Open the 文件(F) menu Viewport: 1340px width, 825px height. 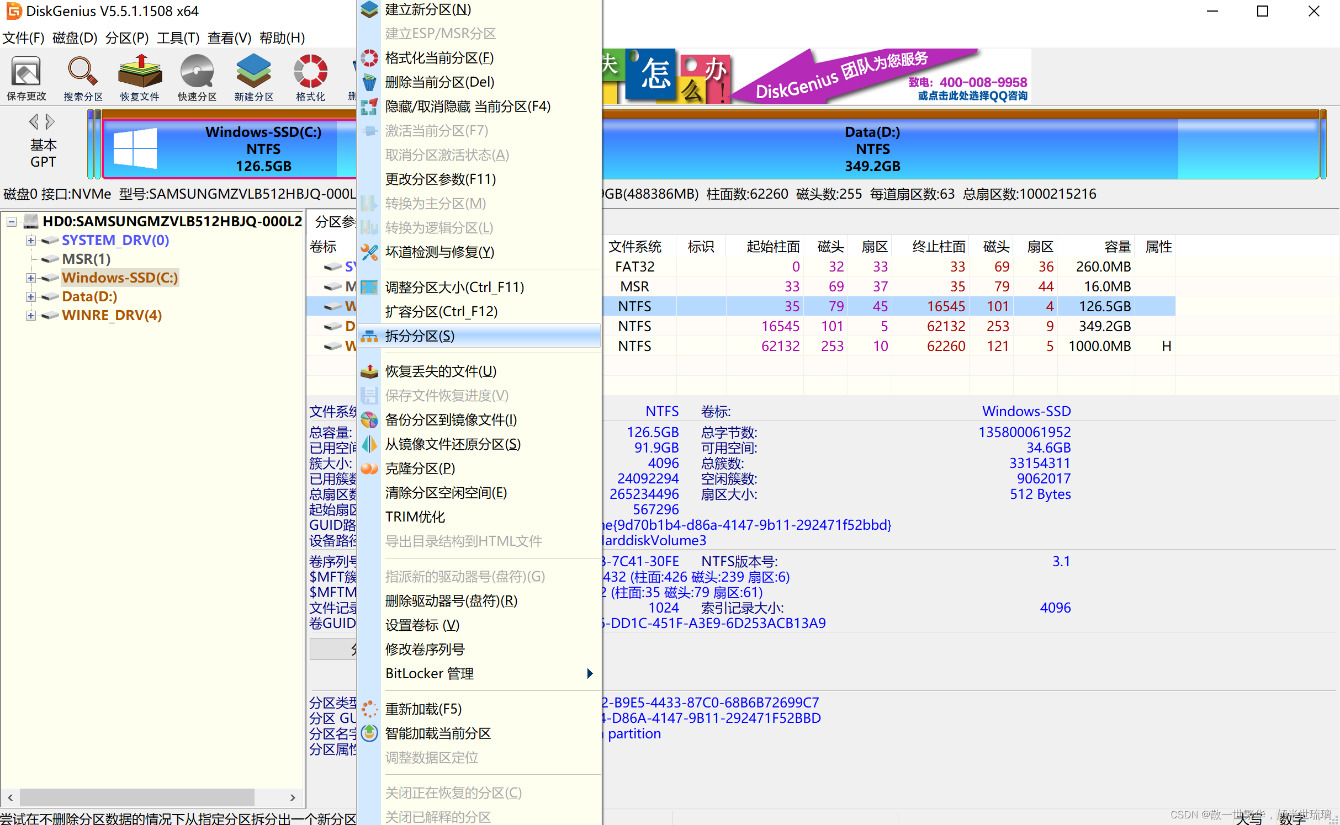click(x=23, y=38)
